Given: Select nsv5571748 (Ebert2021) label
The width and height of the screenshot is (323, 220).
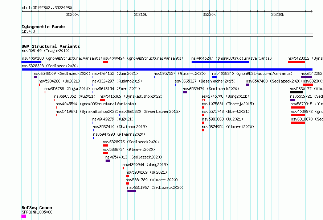Looking at the screenshot, I should point(226,111).
